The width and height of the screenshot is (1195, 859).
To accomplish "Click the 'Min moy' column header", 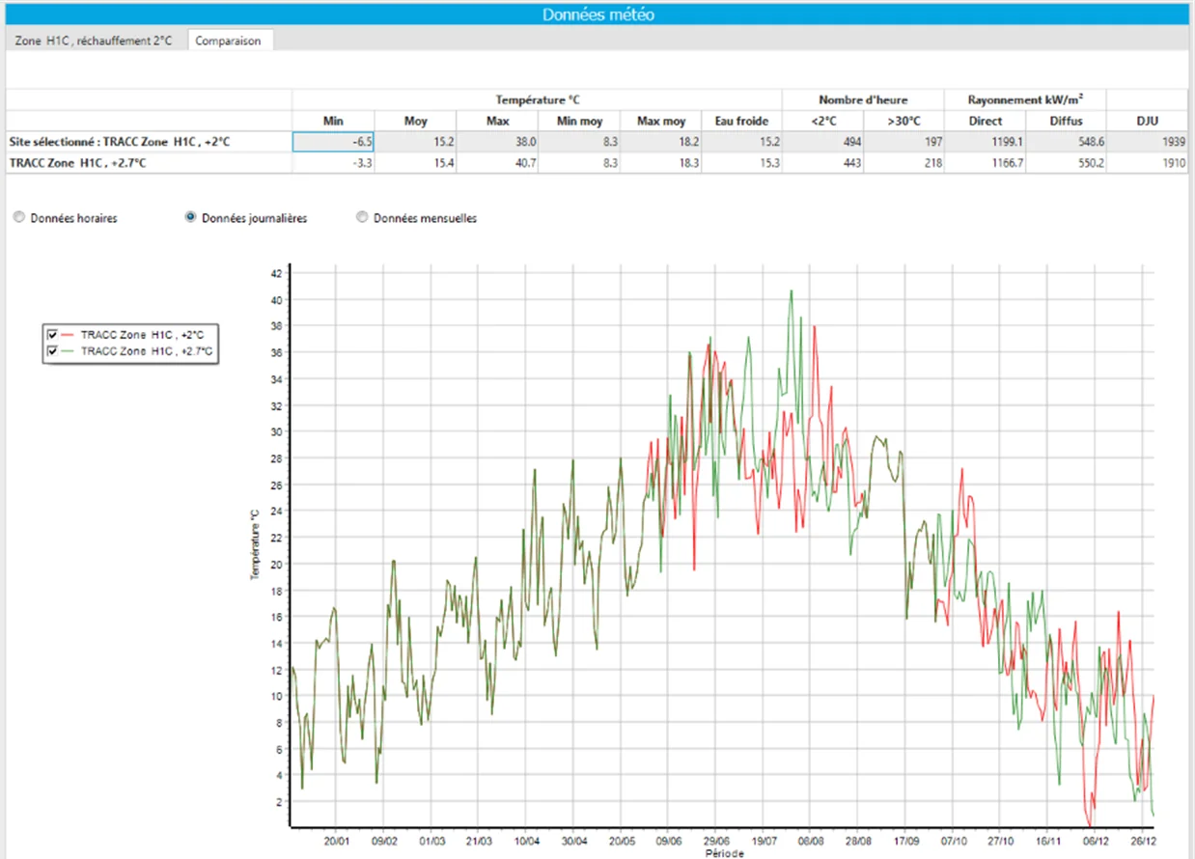I will (x=578, y=121).
